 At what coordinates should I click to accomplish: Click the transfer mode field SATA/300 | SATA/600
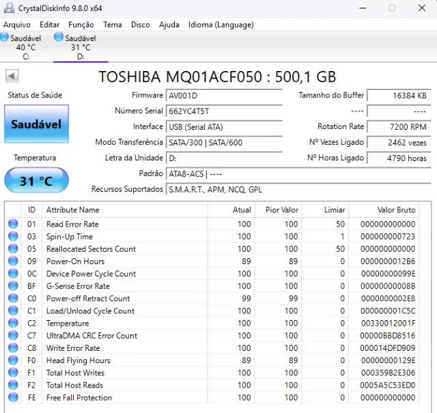pos(224,143)
